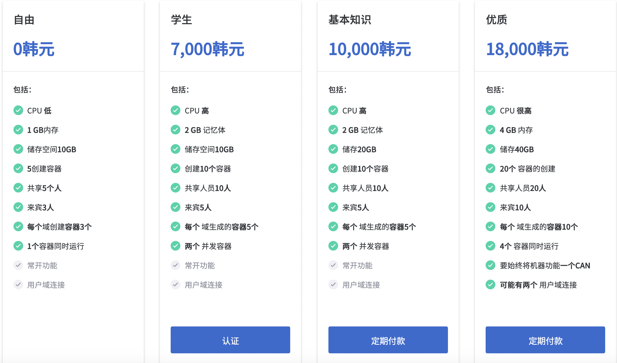Click the check icon next to 1 GB内存
617x363 pixels.
(18, 130)
